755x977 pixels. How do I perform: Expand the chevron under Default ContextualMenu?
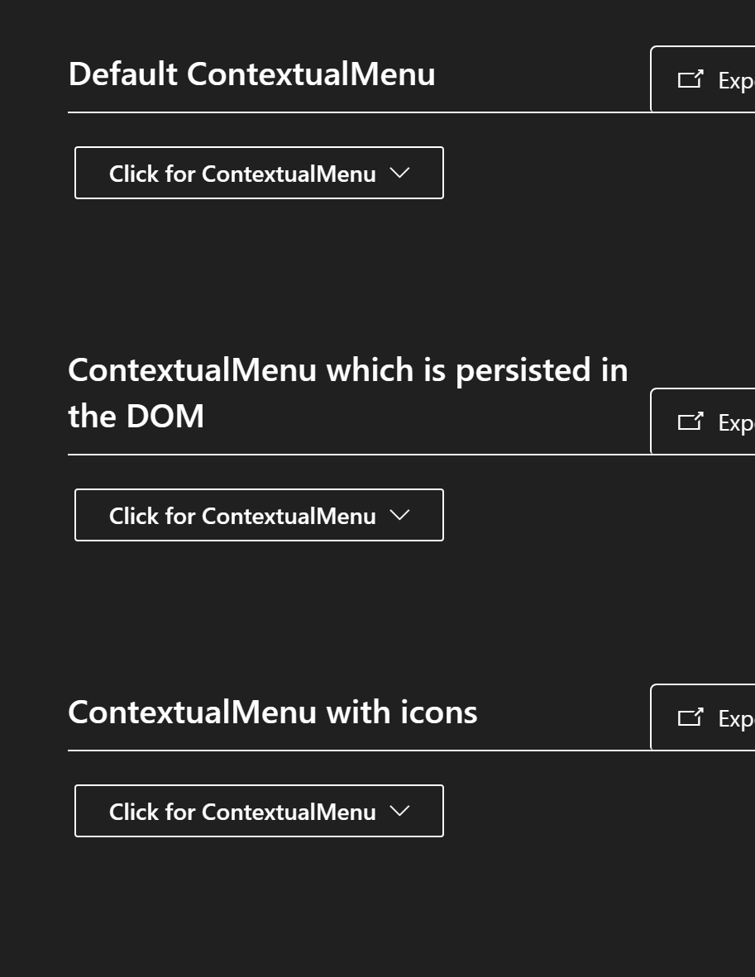399,173
